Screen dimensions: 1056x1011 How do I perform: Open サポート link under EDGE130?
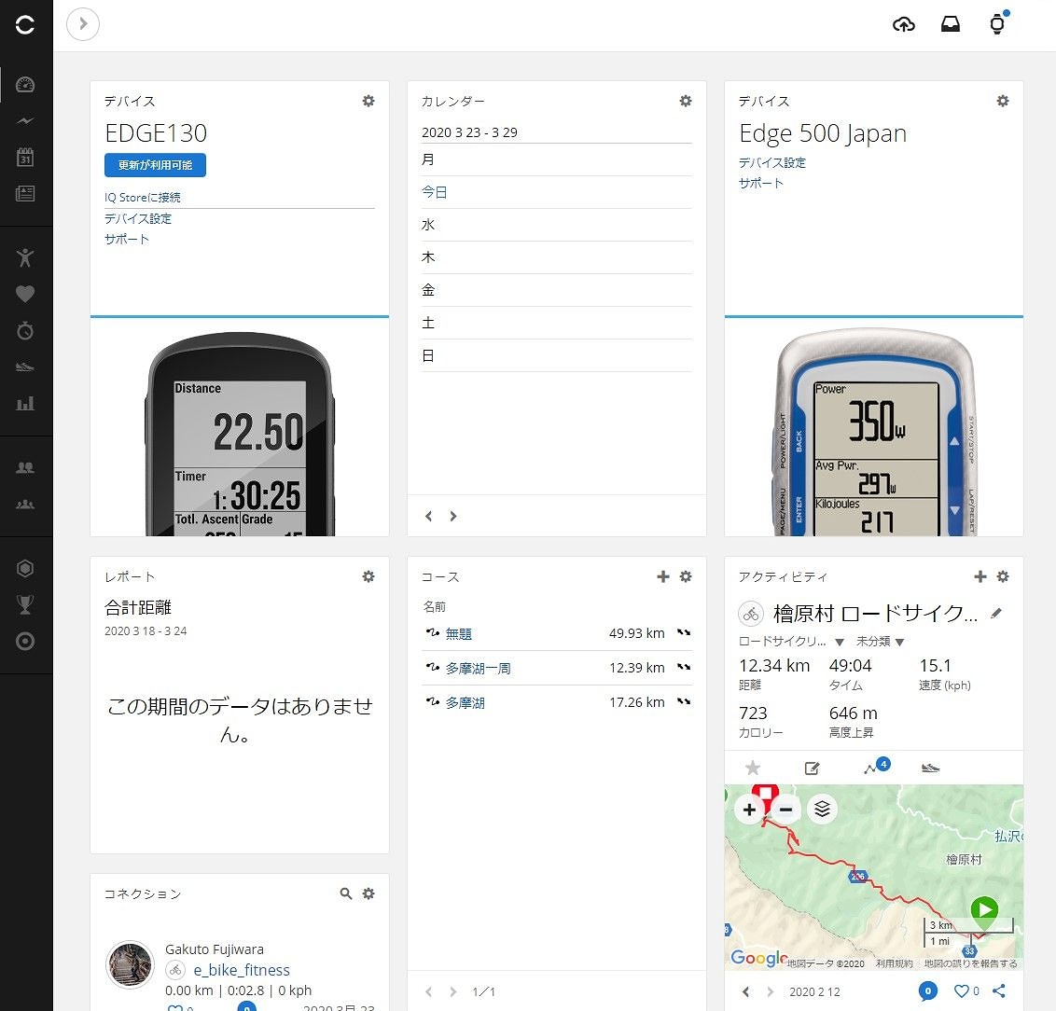click(127, 239)
